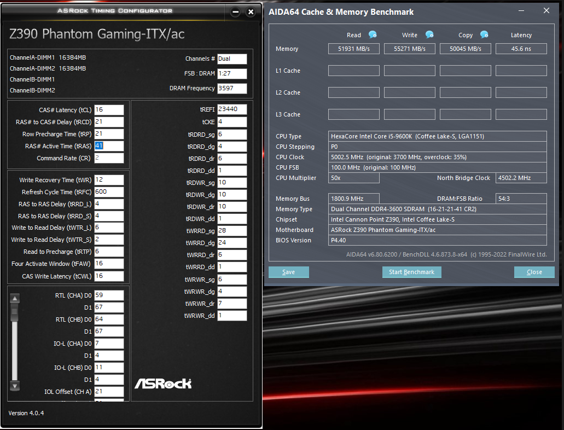Click the tRDRD_dg value field

(x=232, y=147)
